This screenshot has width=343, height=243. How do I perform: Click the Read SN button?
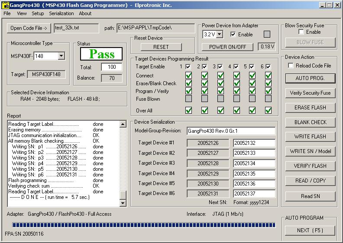point(310,196)
